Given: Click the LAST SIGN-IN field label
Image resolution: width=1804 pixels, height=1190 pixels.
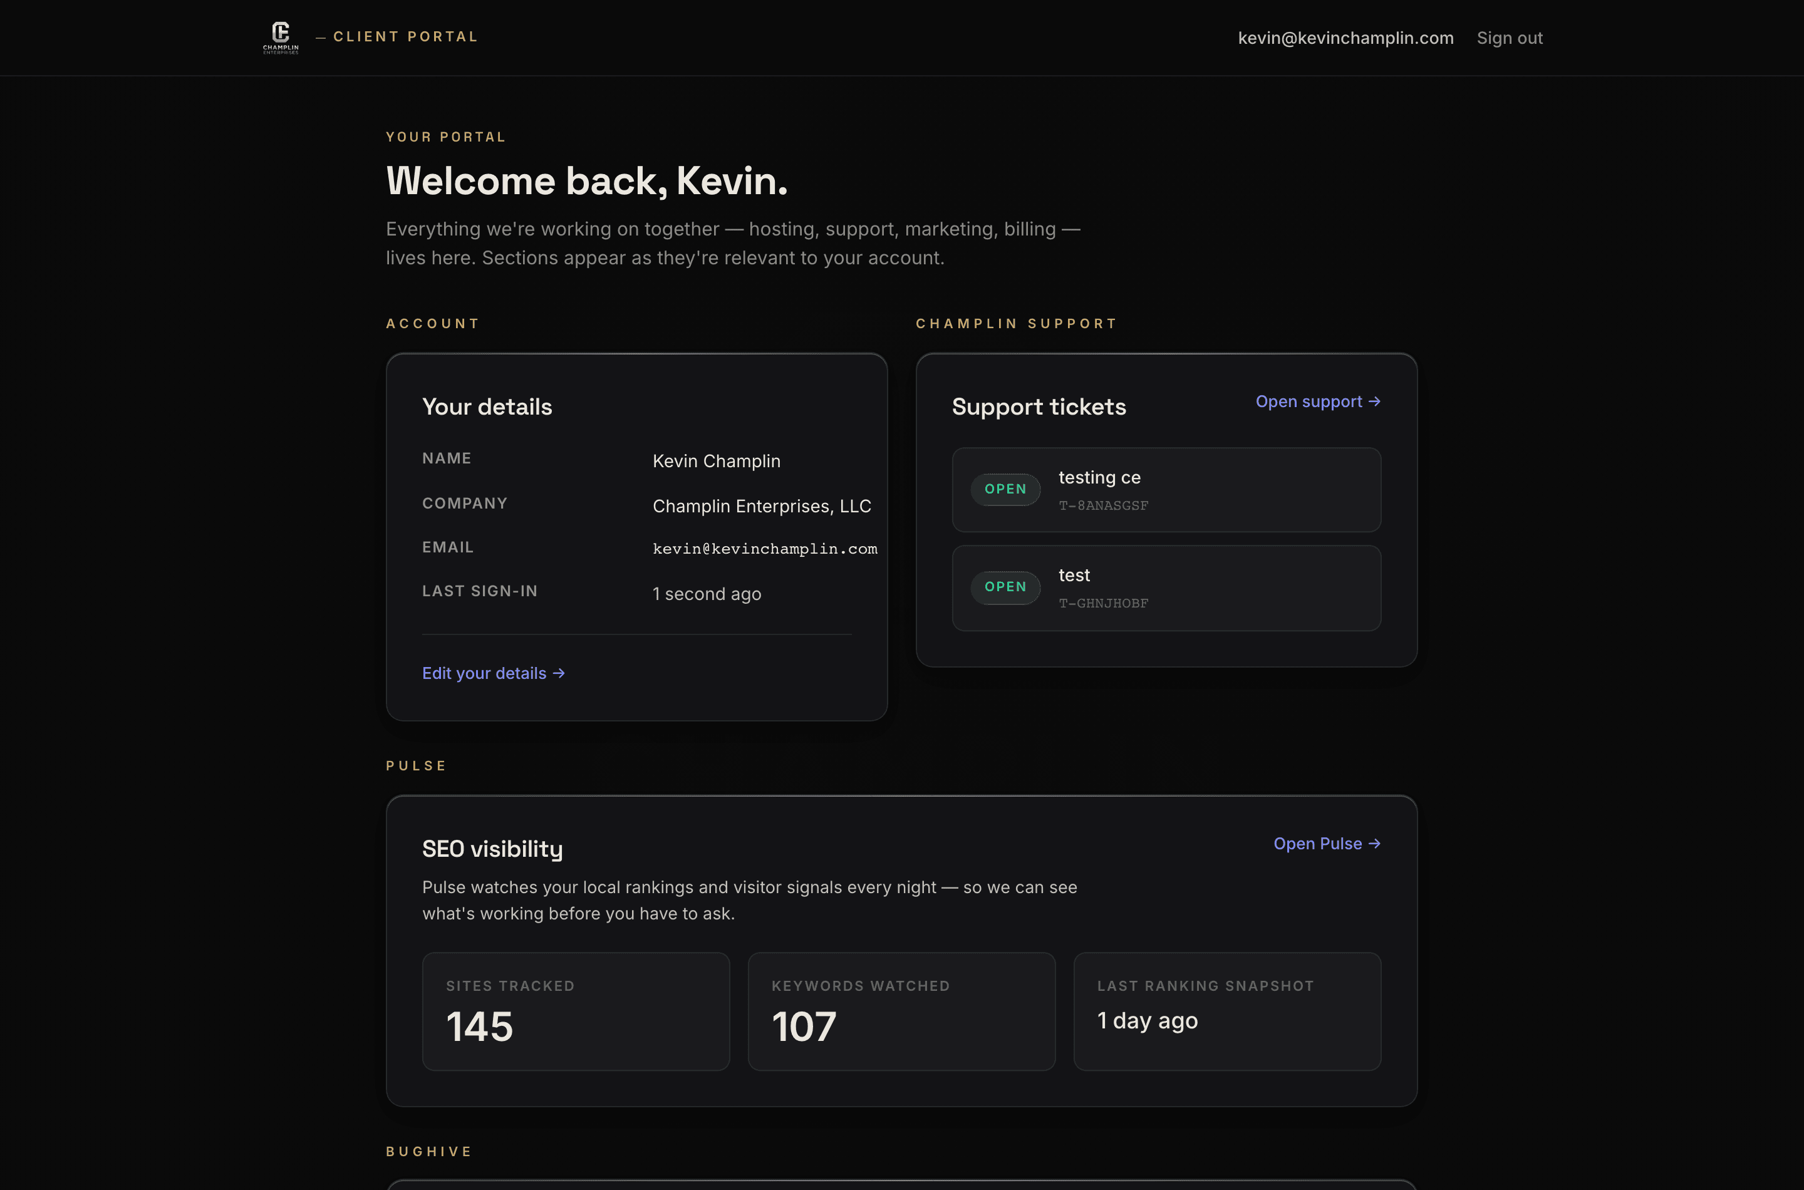Looking at the screenshot, I should (479, 591).
